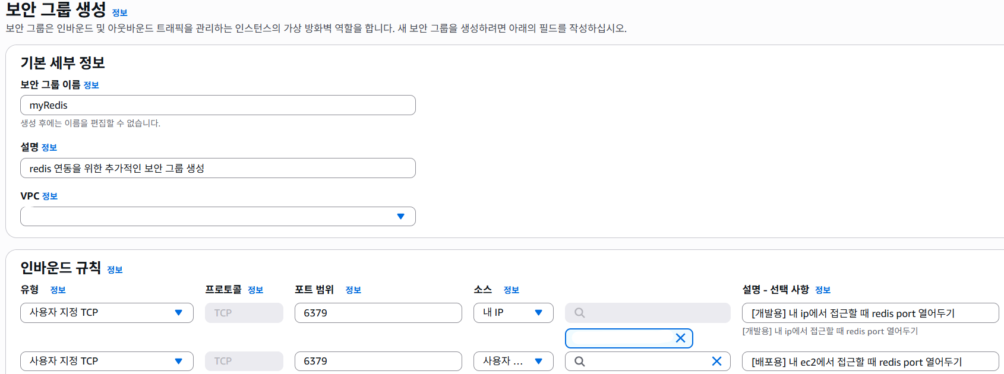Open '정보' link next to 보안 그룹 생성 title
Image resolution: width=1004 pixels, height=374 pixels.
[x=119, y=13]
